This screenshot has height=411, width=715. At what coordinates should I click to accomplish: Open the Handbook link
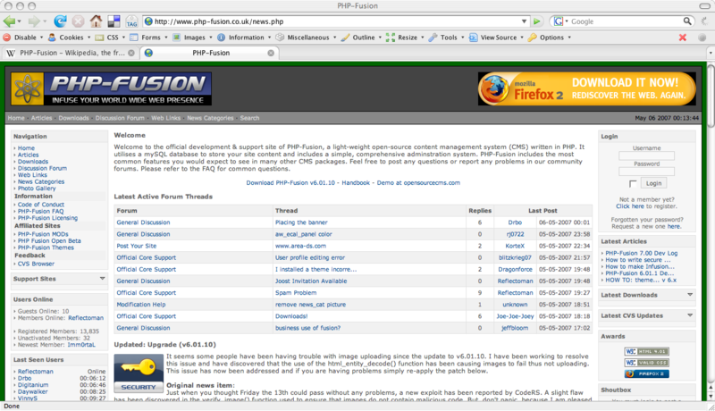[x=356, y=183]
